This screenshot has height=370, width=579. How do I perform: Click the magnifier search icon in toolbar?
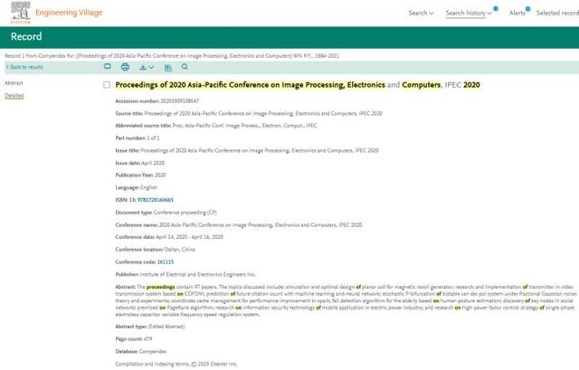click(x=185, y=67)
